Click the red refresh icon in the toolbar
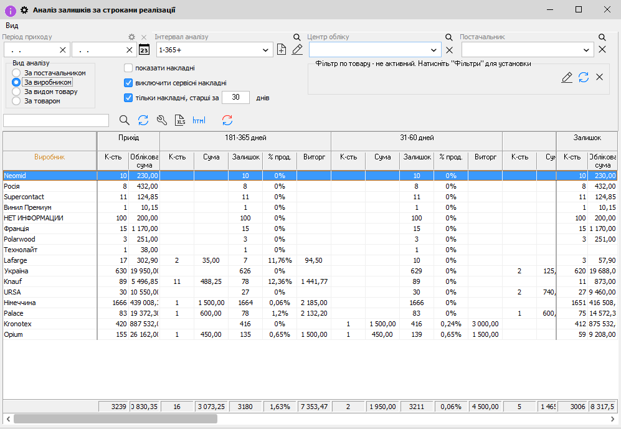Screen dimensions: 621x429 point(227,120)
